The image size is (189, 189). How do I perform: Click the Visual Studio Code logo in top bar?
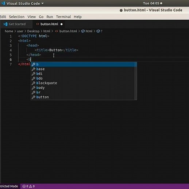3,3
